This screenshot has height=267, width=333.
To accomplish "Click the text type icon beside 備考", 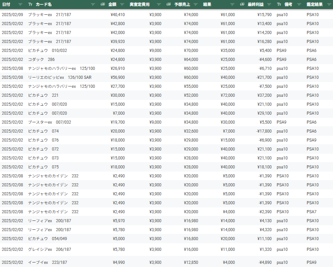I will coord(279,4).
